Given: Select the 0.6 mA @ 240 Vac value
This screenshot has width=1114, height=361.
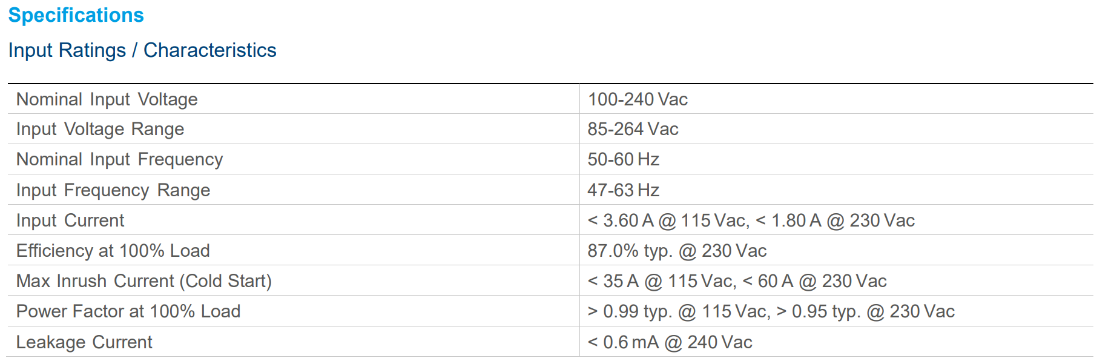Looking at the screenshot, I should pyautogui.click(x=670, y=342).
